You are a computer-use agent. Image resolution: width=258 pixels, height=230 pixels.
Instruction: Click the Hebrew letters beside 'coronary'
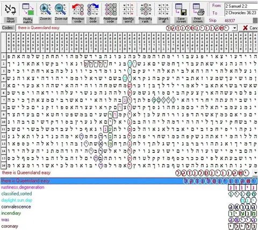click(242, 226)
